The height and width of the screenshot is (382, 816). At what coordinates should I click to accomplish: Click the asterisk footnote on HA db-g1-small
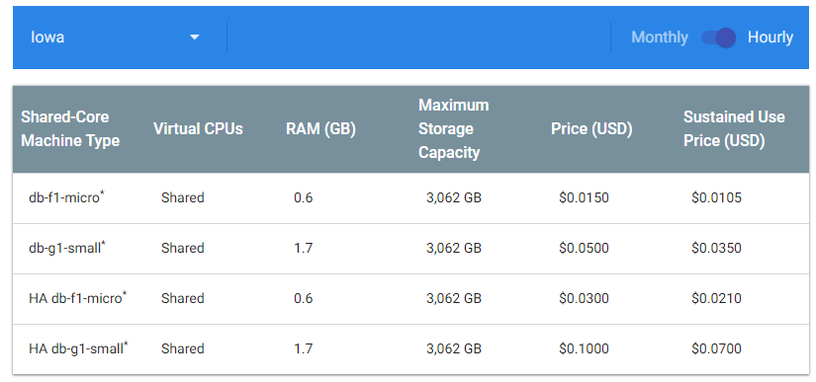[126, 344]
